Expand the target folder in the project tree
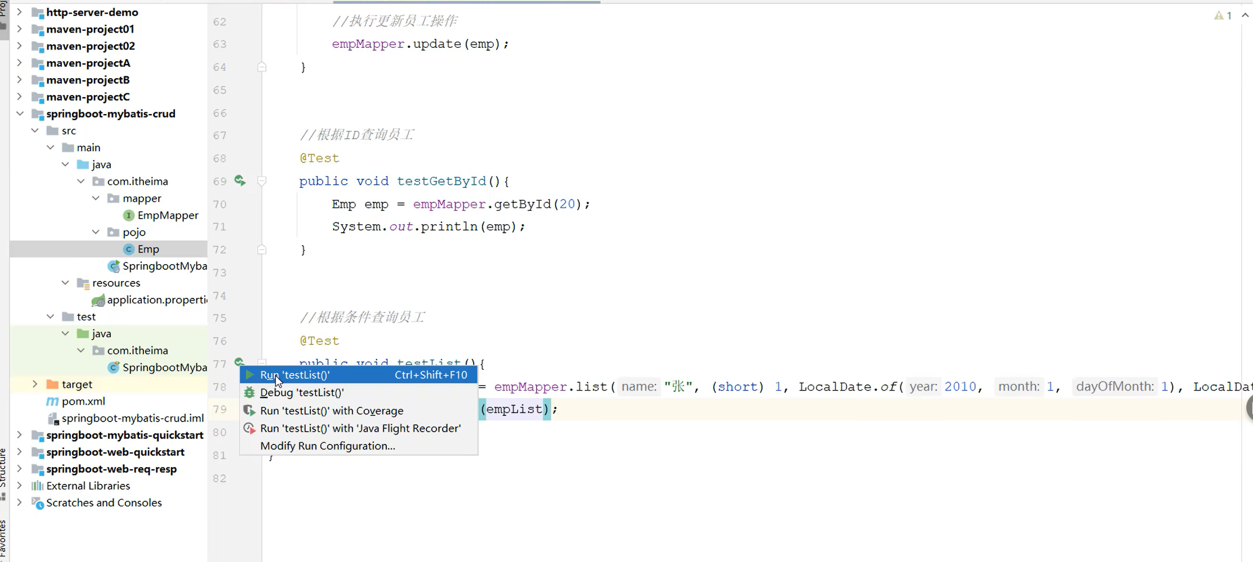Screen dimensions: 1253x562 pos(35,384)
